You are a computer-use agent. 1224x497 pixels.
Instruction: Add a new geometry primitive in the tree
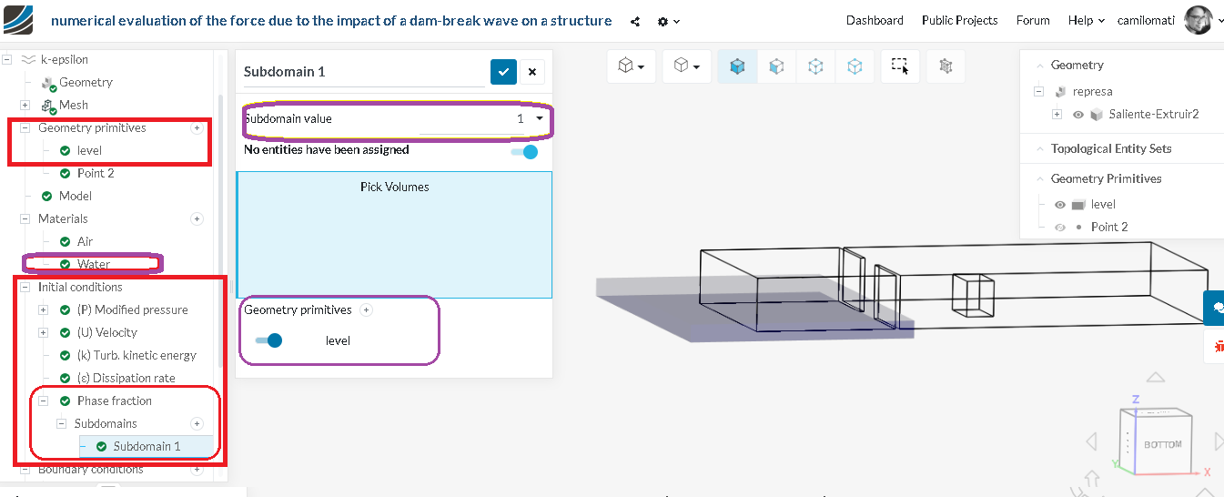[x=197, y=128]
